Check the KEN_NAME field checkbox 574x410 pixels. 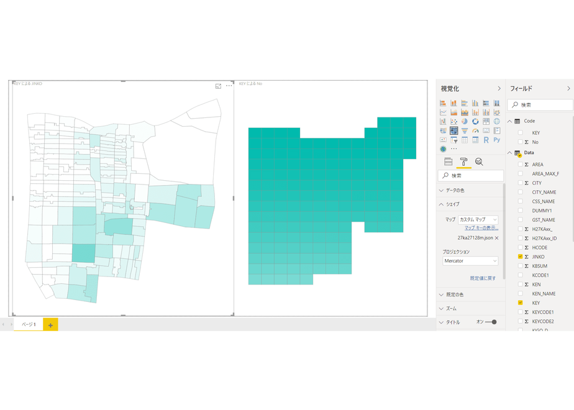[x=520, y=294]
